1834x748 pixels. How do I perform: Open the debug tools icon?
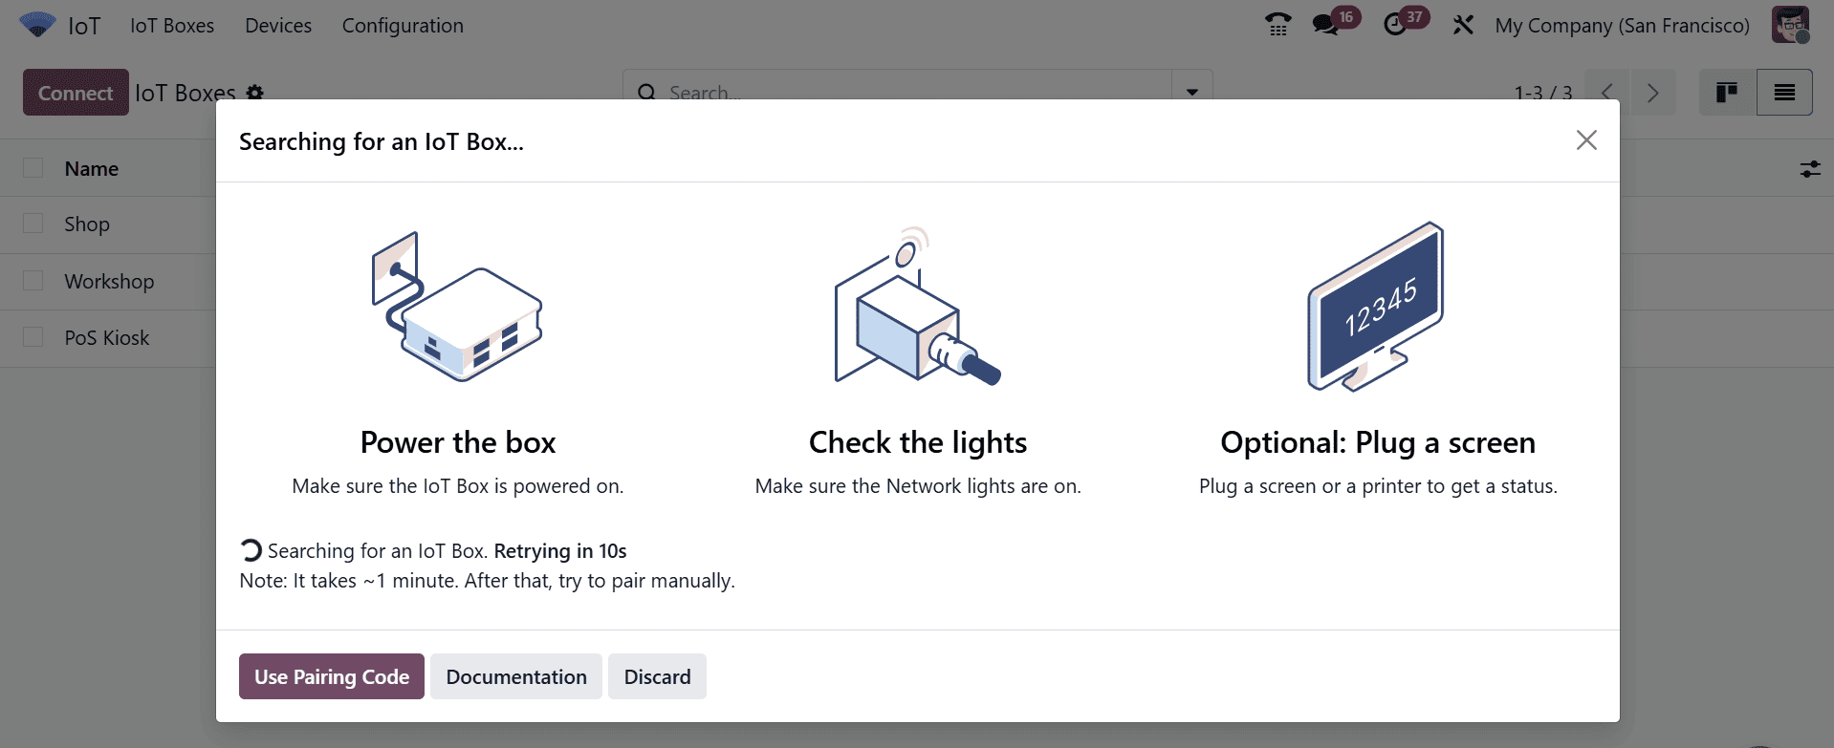[1464, 25]
